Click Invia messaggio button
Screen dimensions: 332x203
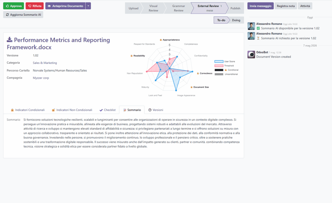click(x=260, y=6)
